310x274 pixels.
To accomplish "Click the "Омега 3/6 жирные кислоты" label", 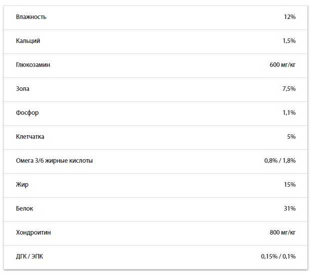I will coord(54,161).
